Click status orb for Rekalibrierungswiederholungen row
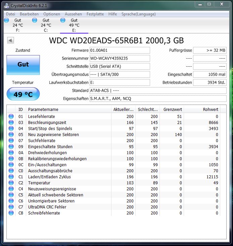Image resolution: width=233 pixels, height=246 pixels. (x=11, y=159)
